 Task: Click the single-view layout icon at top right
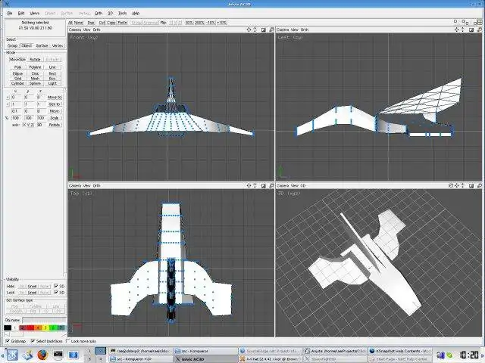(x=455, y=21)
